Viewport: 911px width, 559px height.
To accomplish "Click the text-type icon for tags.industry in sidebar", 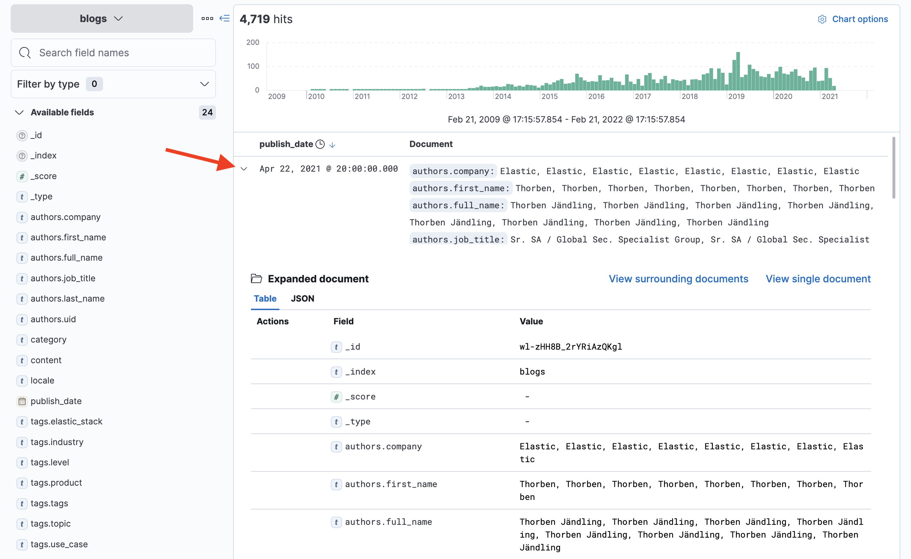I will point(22,442).
